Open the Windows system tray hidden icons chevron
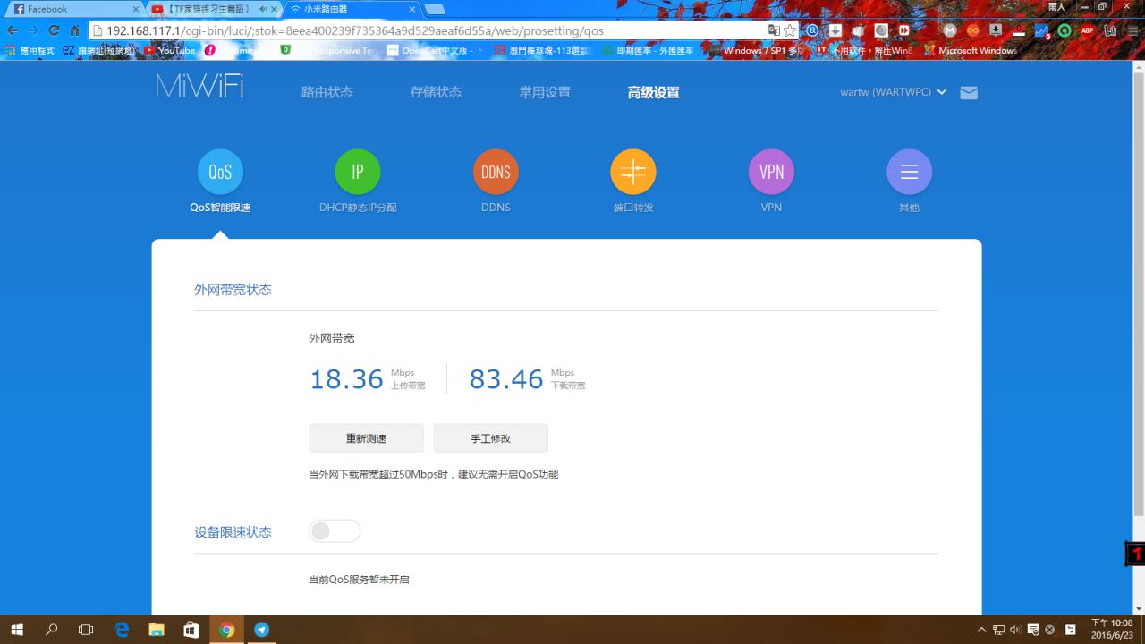The height and width of the screenshot is (644, 1145). (981, 630)
